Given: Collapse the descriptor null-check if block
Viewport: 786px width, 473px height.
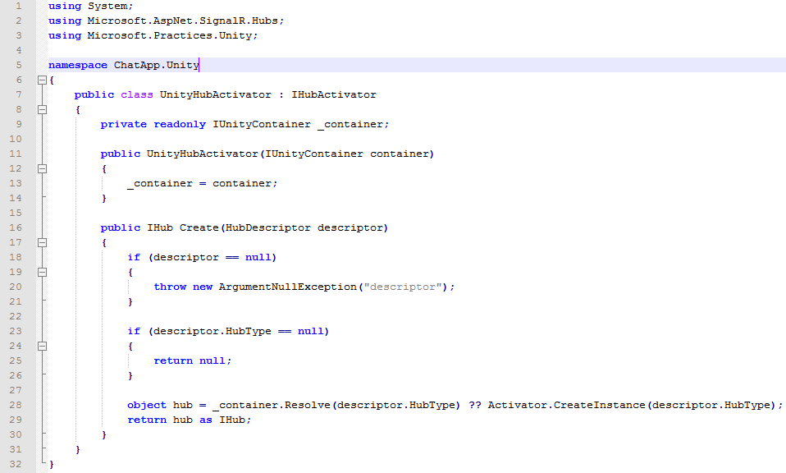Looking at the screenshot, I should [x=41, y=272].
